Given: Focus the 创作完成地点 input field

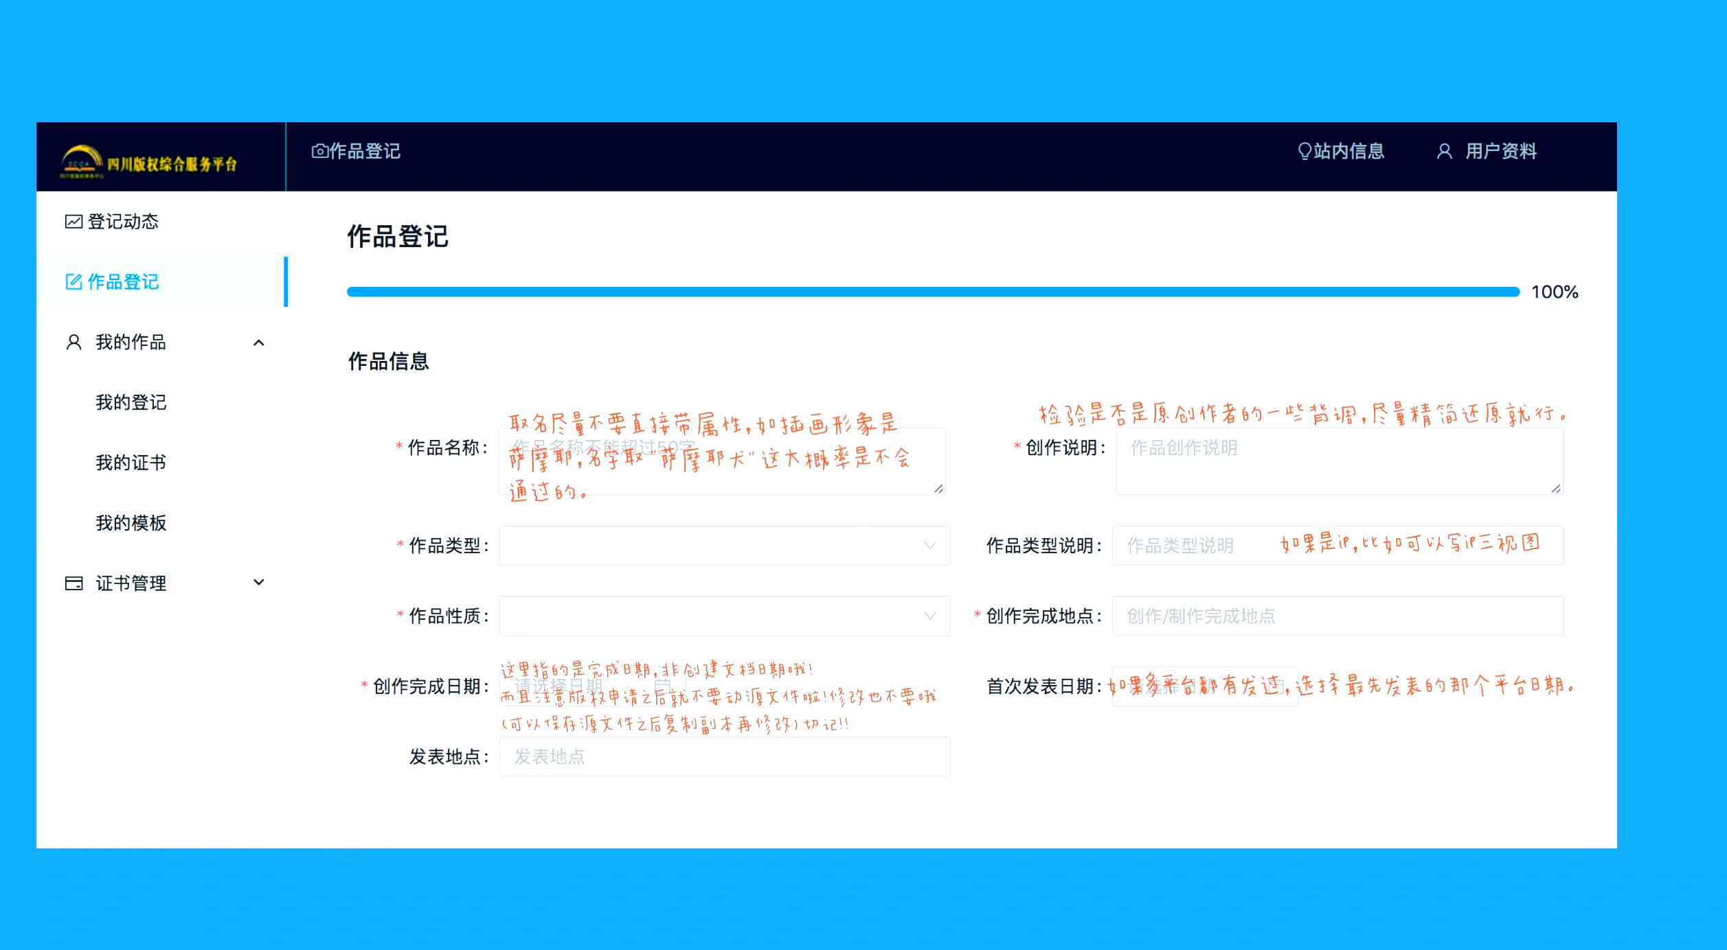Looking at the screenshot, I should [1338, 616].
